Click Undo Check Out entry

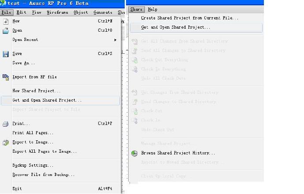pos(158,130)
